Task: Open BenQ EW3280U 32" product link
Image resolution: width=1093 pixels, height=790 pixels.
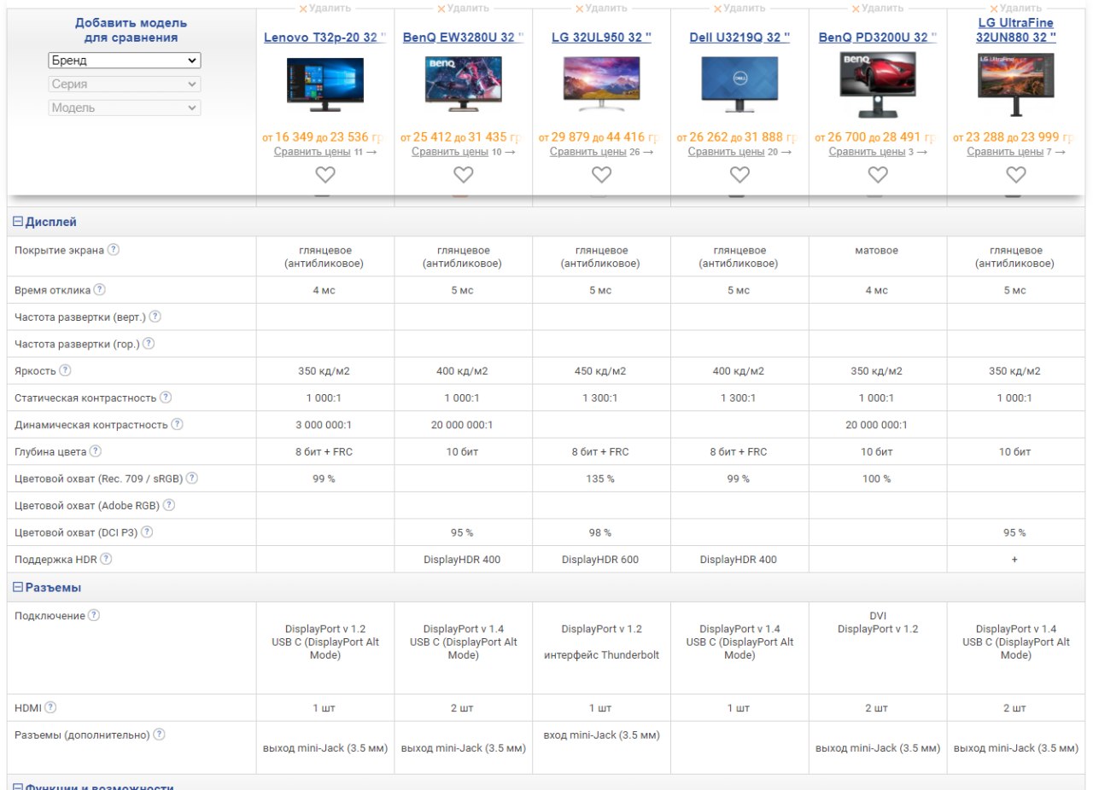Action: click(x=463, y=38)
